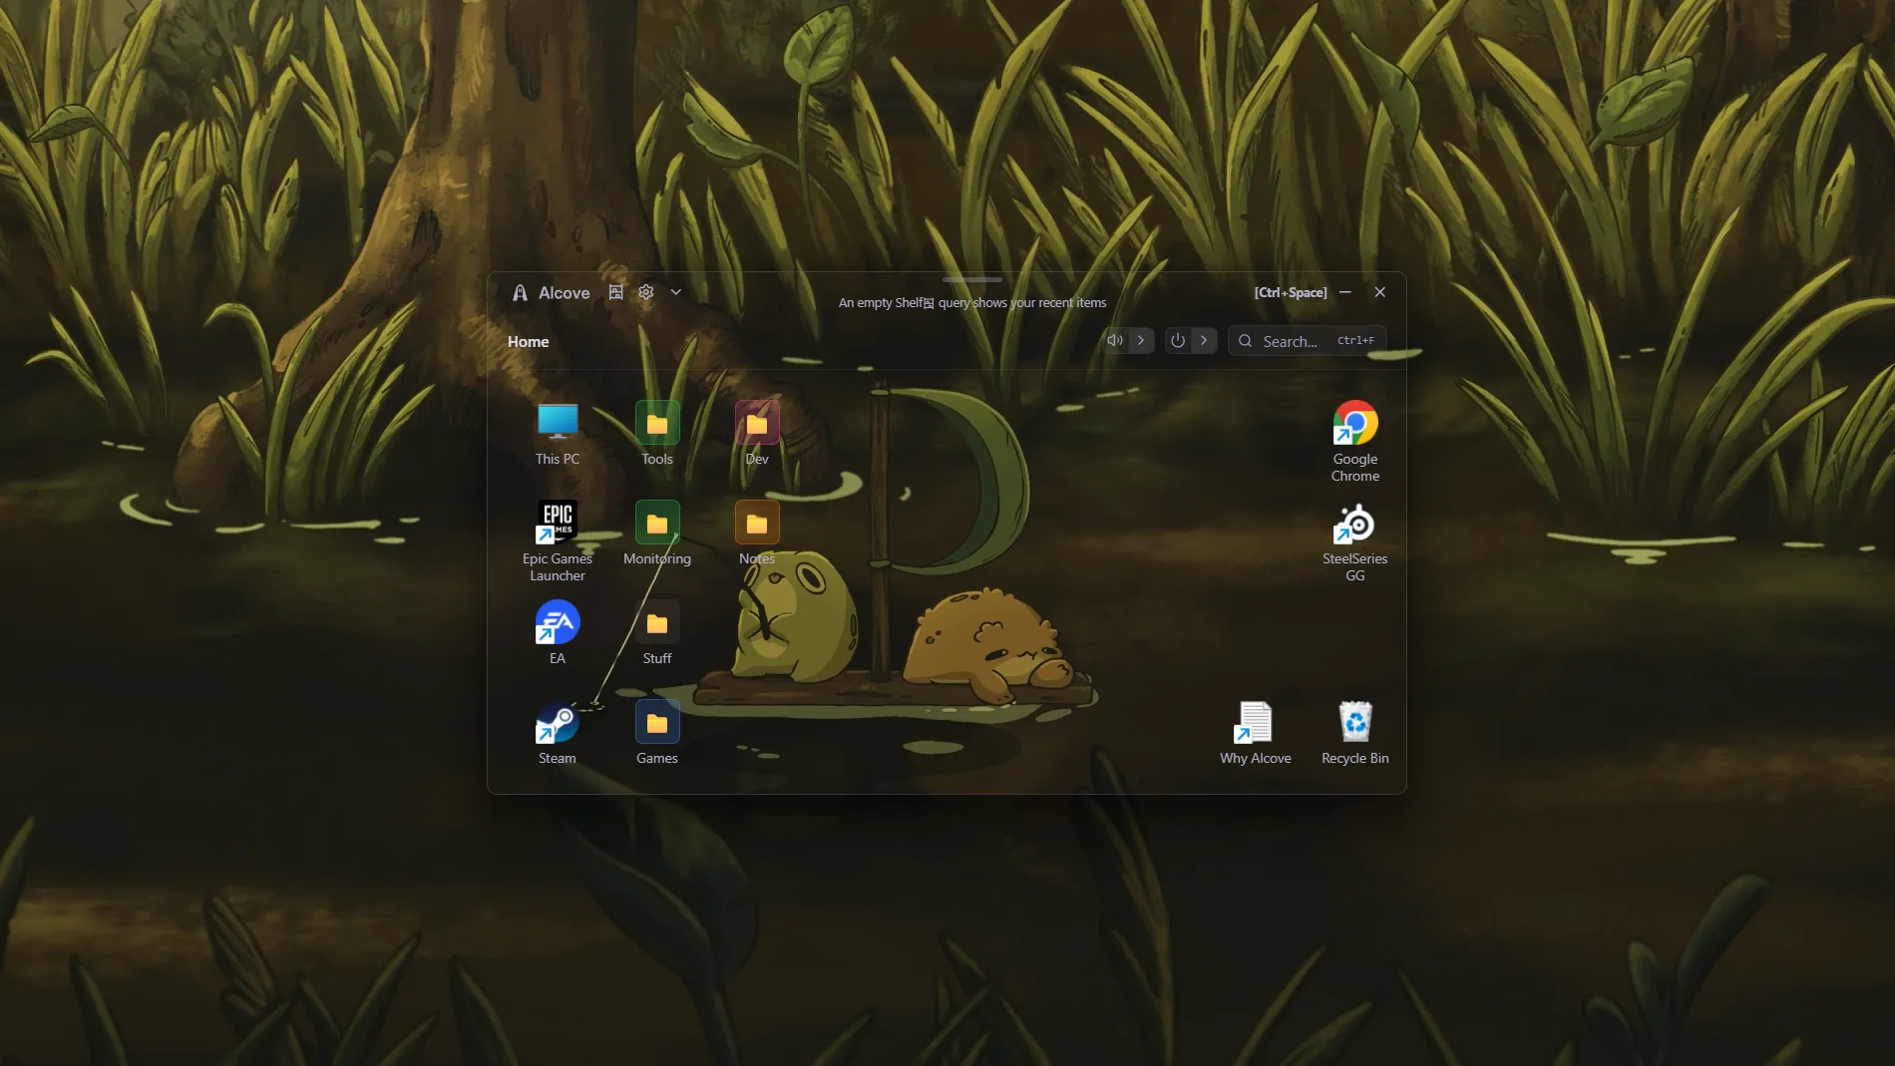Click the Alcove logo in title bar
This screenshot has height=1066, width=1895.
click(520, 292)
